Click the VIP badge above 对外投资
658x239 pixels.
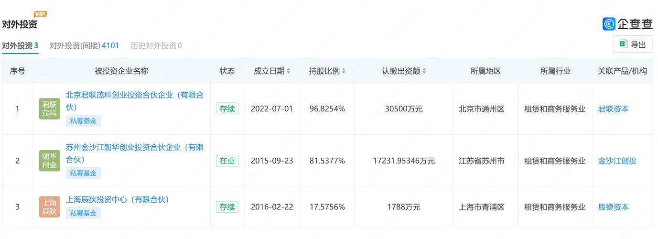[x=41, y=14]
